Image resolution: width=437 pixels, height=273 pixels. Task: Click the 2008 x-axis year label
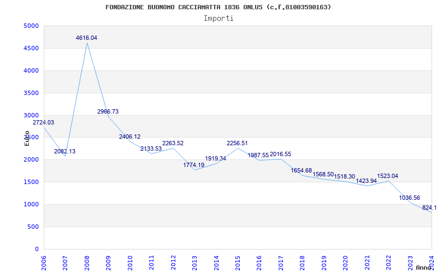[87, 263]
